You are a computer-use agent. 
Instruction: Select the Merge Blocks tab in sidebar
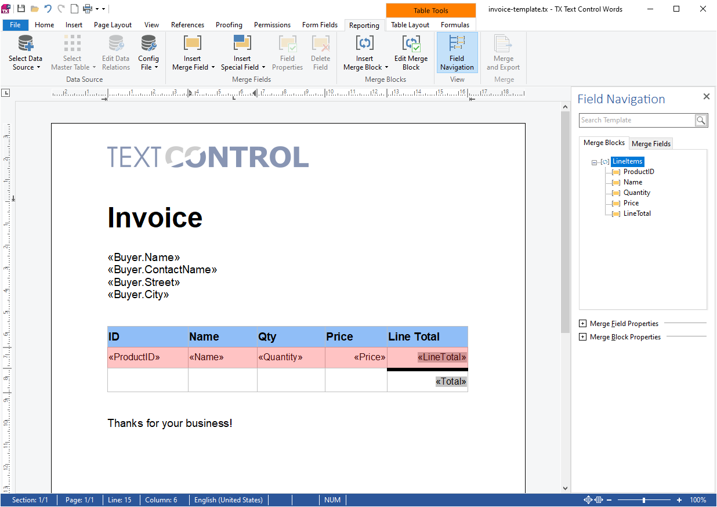click(604, 143)
